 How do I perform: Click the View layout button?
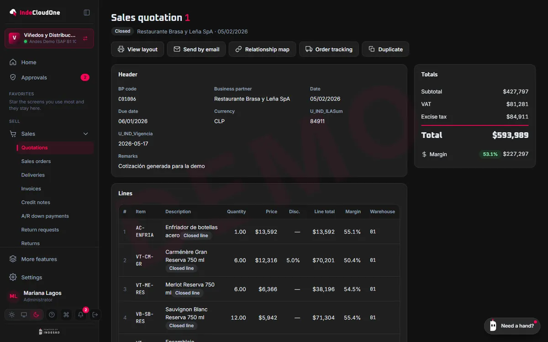click(x=137, y=49)
